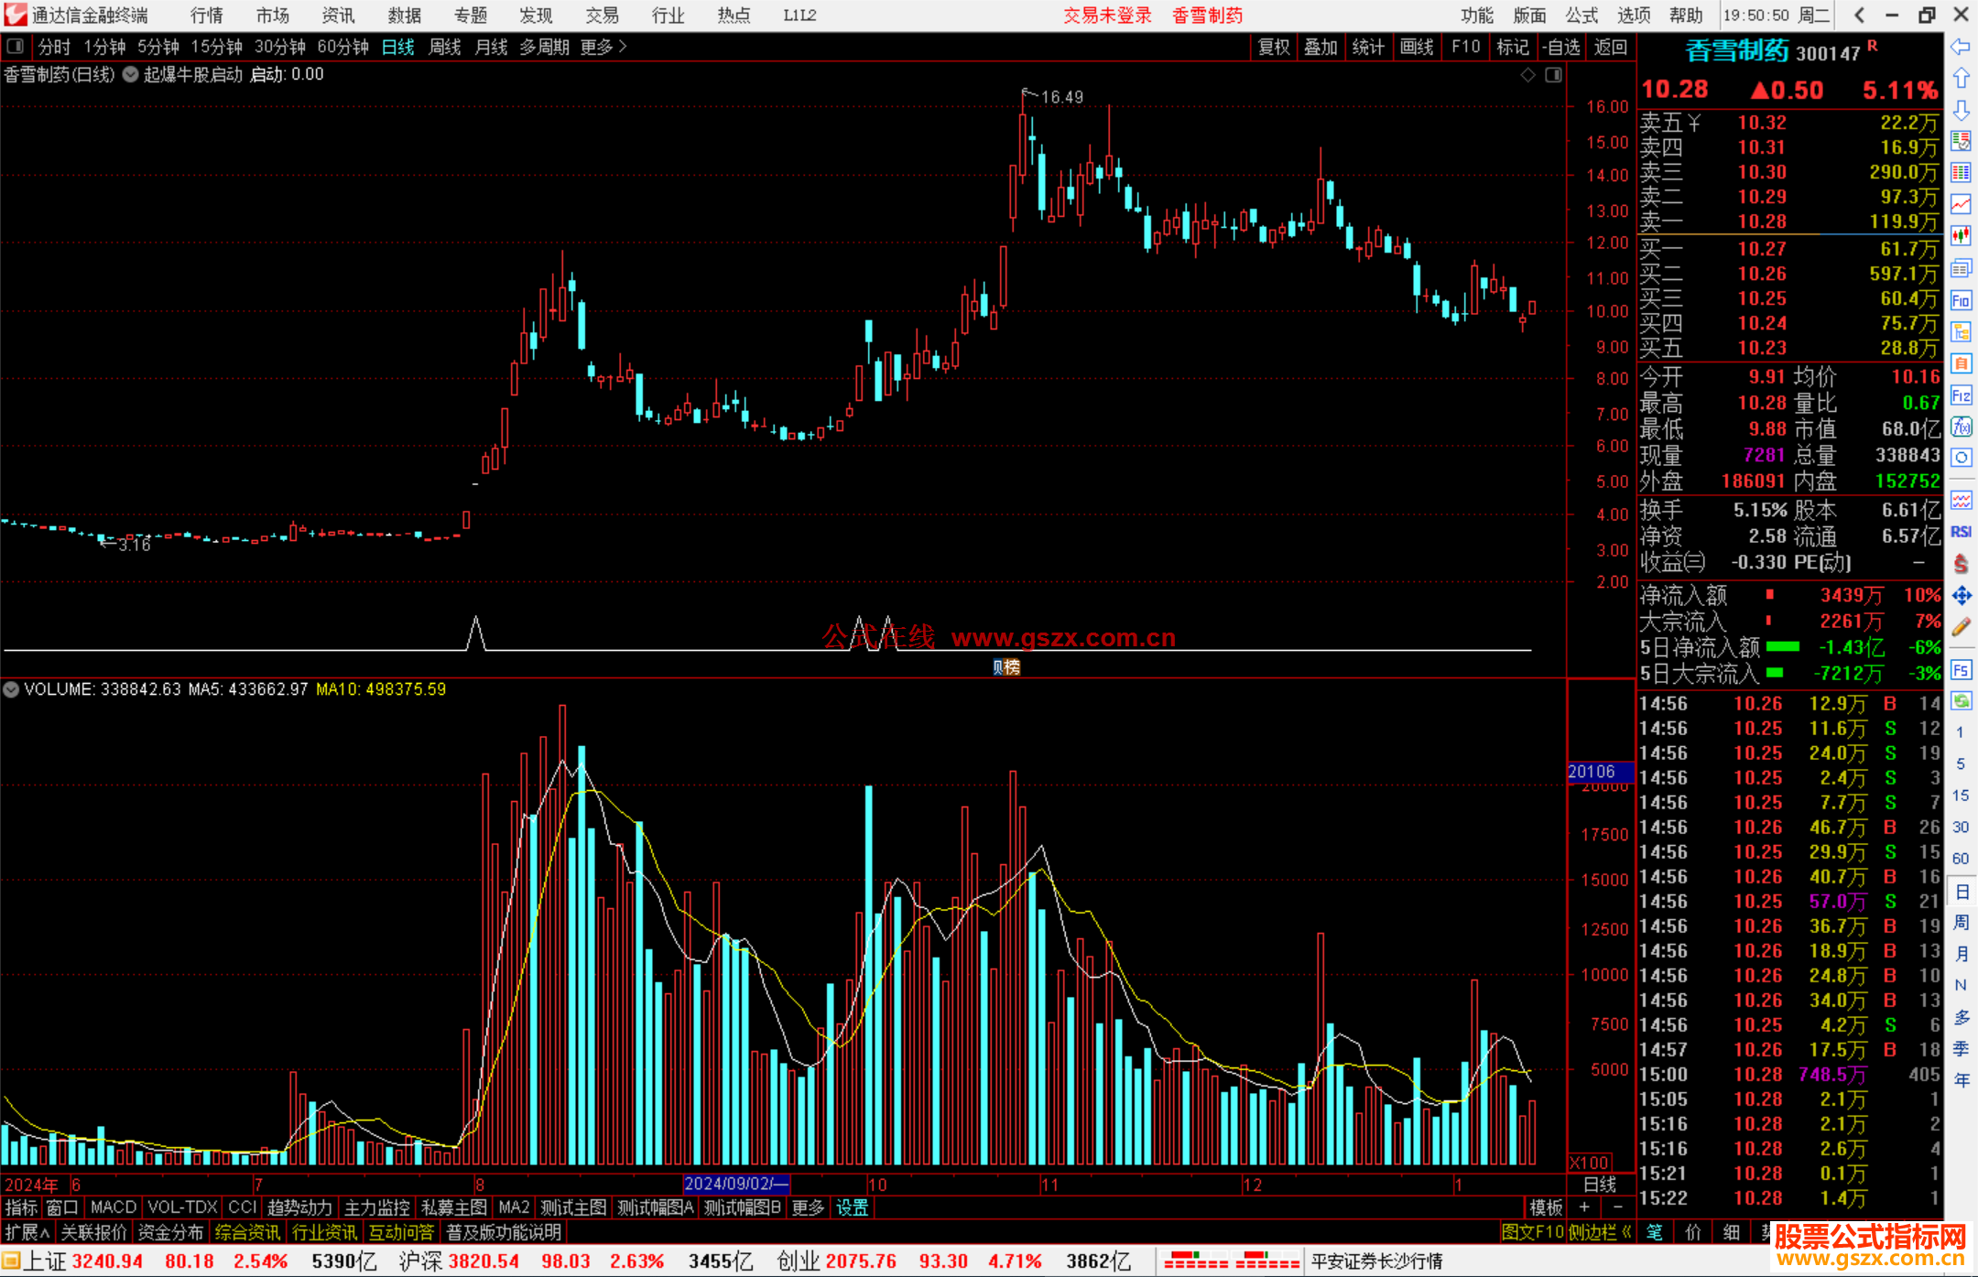Switch to the 周线 weekly chart tab
Image resolution: width=1978 pixels, height=1277 pixels.
click(445, 47)
